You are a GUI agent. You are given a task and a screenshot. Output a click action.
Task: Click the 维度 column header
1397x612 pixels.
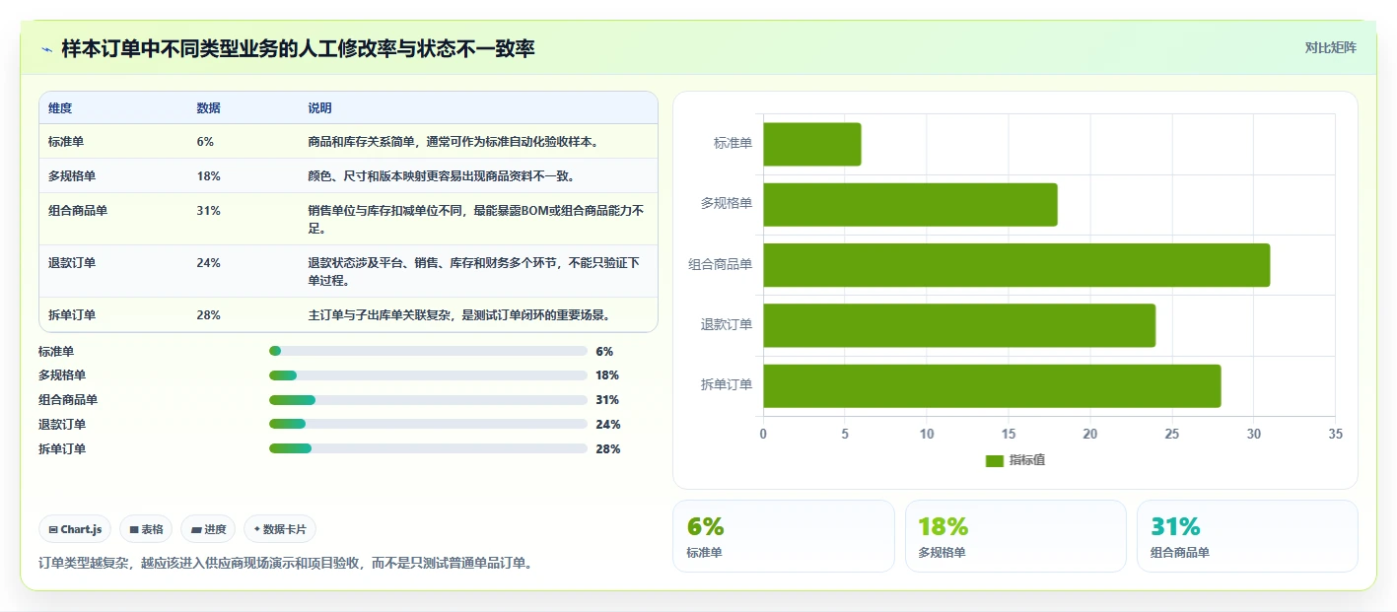[x=60, y=108]
